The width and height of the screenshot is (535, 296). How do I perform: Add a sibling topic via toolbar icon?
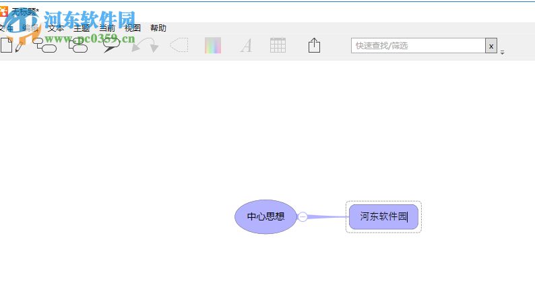pos(78,45)
